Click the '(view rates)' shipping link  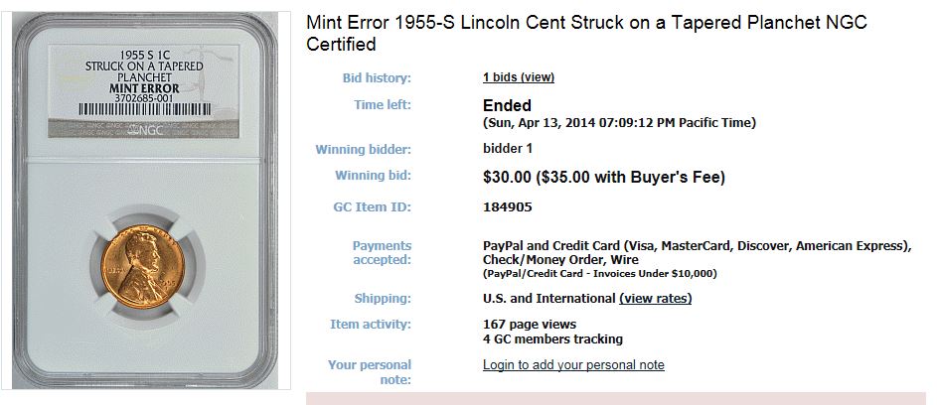(x=655, y=298)
